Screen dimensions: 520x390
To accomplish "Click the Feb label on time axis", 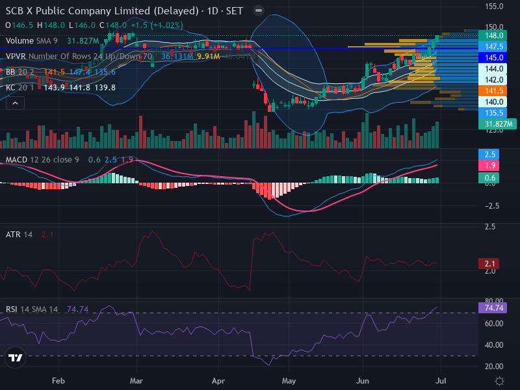I will (58, 381).
